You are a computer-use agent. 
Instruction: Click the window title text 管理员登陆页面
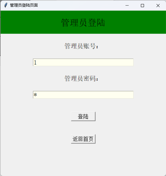pos(24,5)
